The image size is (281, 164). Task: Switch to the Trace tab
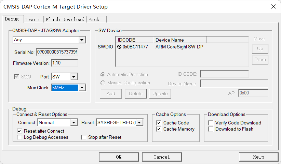pos(34,19)
